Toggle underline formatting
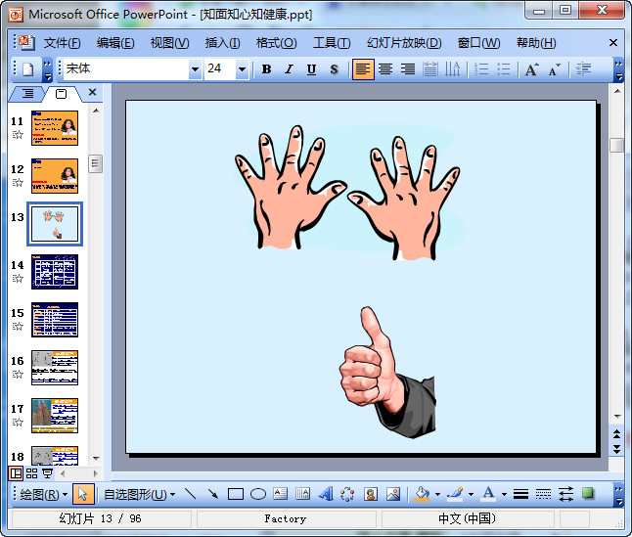This screenshot has width=632, height=537. (x=311, y=69)
